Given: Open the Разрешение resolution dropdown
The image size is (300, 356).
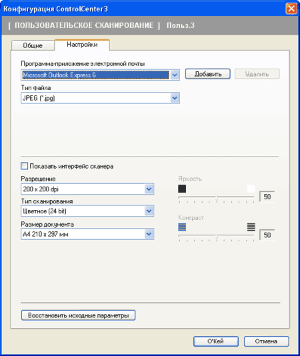Looking at the screenshot, I should point(149,189).
